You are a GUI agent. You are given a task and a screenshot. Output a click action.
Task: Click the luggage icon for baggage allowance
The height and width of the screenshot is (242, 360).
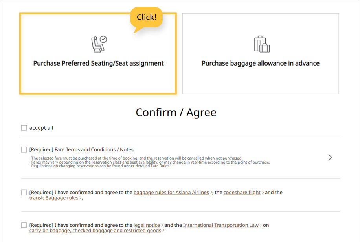point(261,44)
